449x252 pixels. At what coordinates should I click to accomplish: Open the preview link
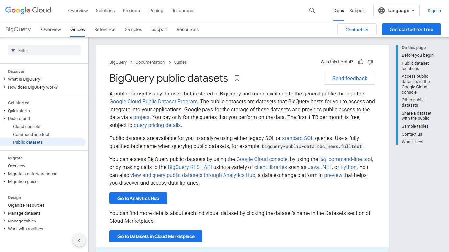click(x=333, y=175)
